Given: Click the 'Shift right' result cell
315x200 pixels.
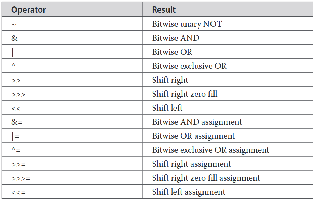Looking at the screenshot, I should click(170, 80).
